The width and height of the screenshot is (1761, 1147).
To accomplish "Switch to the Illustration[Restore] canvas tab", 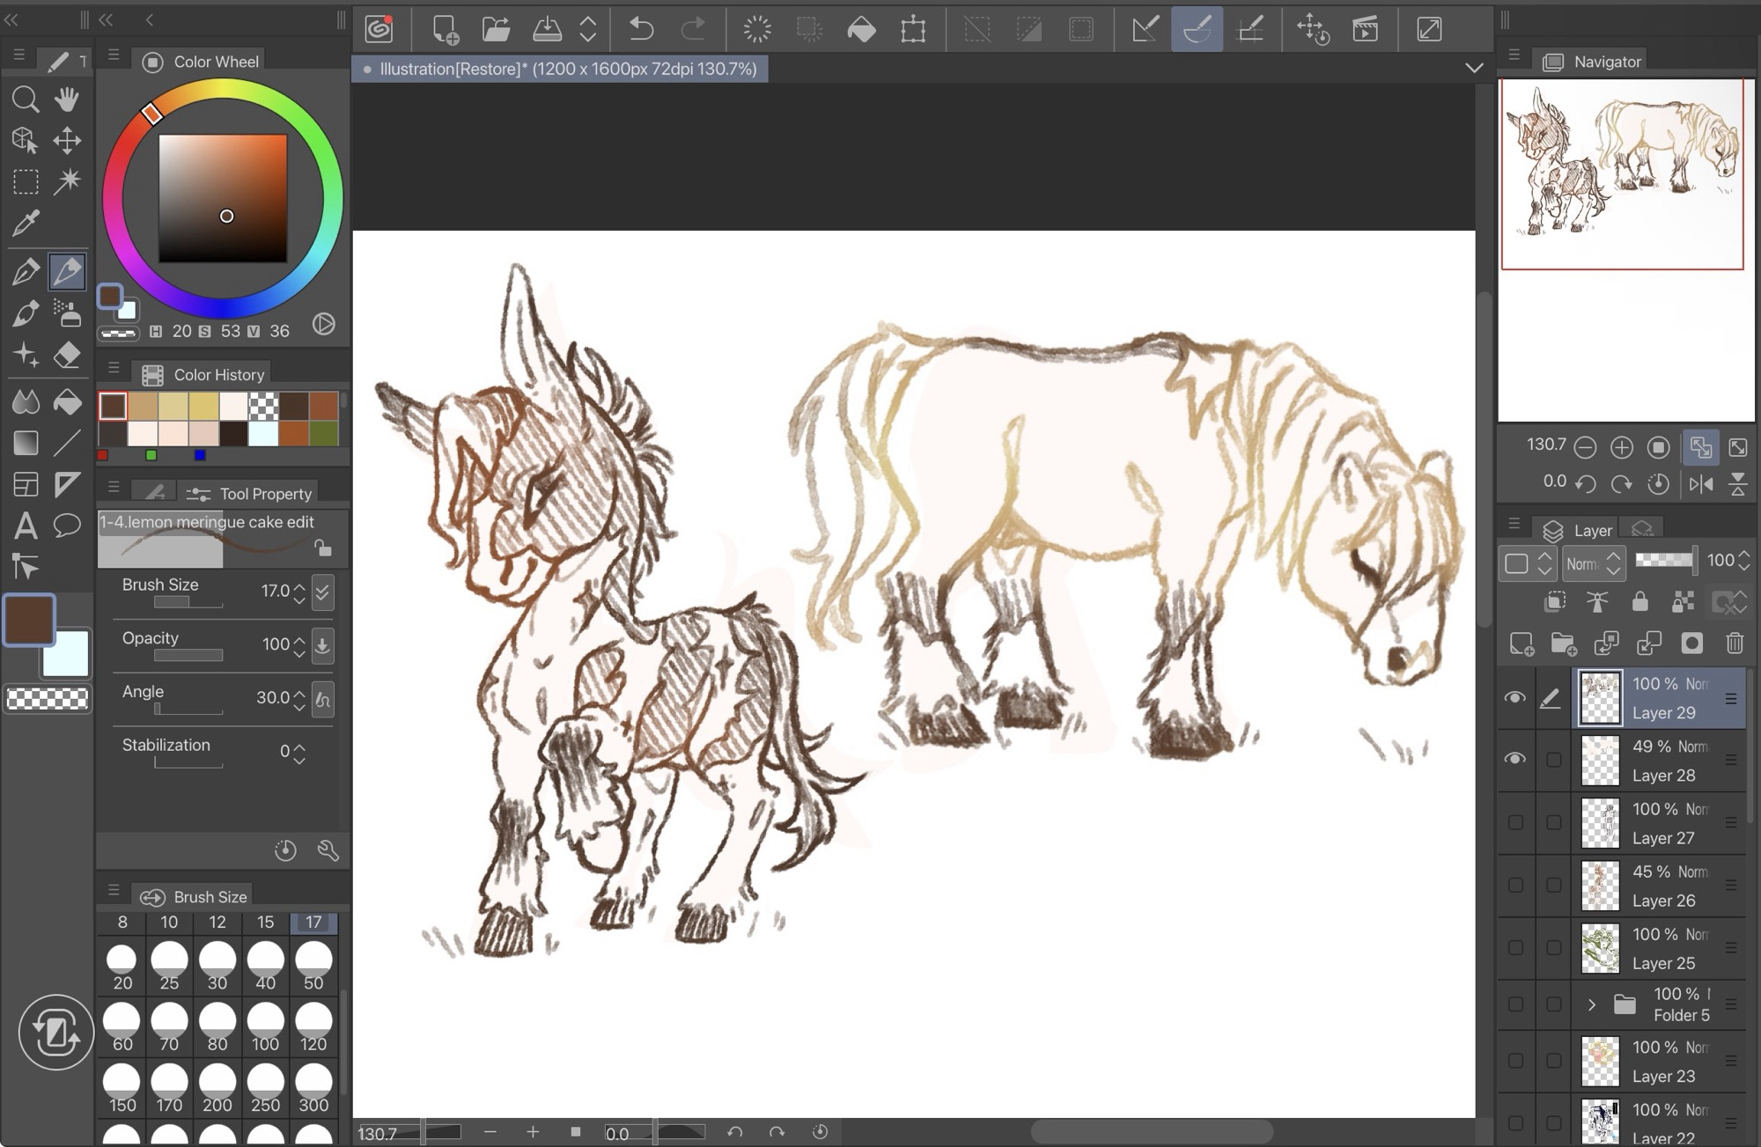I will point(560,69).
